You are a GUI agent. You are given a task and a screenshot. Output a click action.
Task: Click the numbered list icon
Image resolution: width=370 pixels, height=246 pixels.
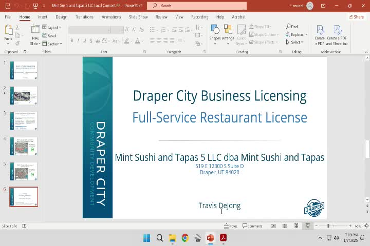coord(163,30)
